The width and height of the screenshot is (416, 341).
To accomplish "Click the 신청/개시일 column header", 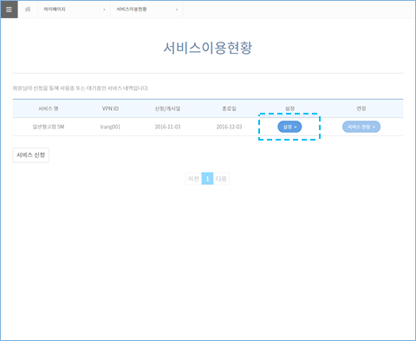I will coord(167,108).
